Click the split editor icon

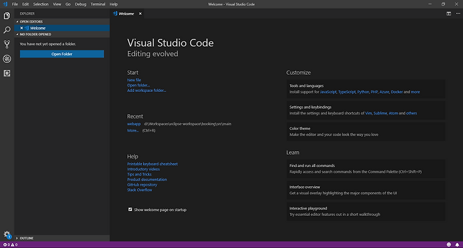(449, 14)
